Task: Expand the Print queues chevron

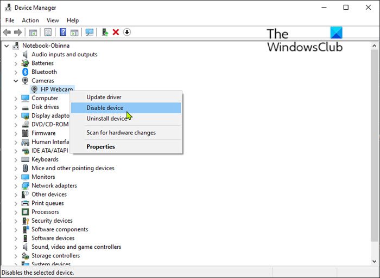Action: [16, 203]
